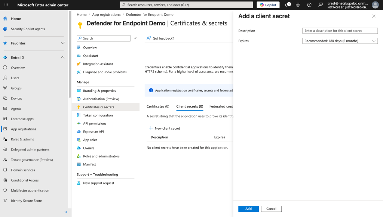Close the Add a client secret panel
This screenshot has height=217, width=383.
pos(374,16)
